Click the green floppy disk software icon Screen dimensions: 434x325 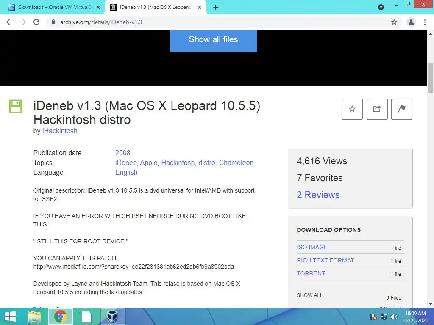pos(16,106)
